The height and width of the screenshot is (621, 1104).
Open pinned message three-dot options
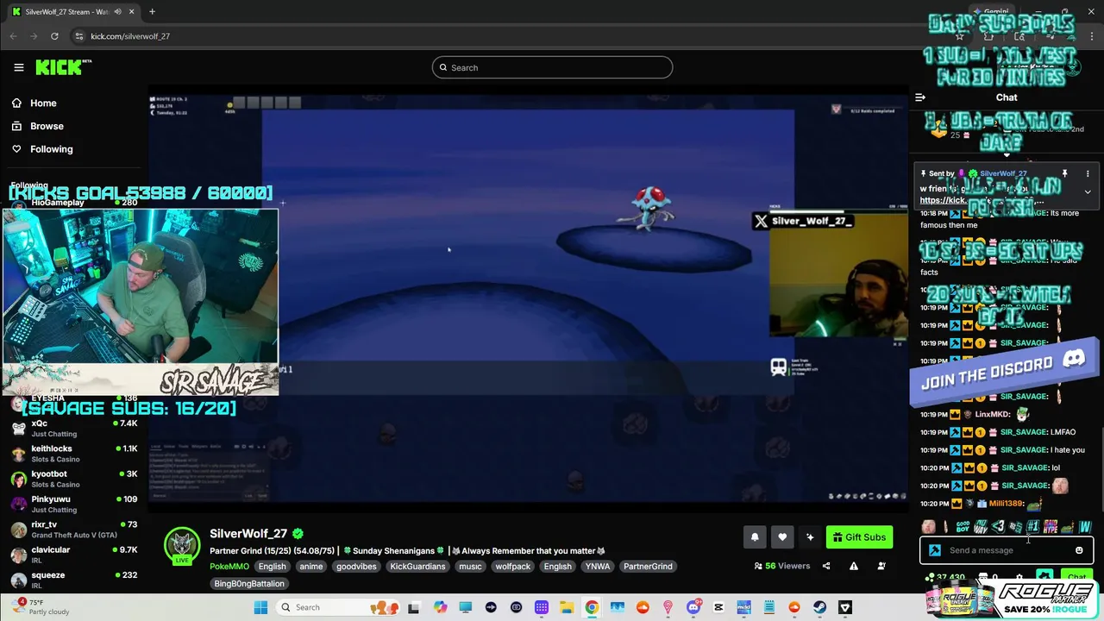(x=1088, y=173)
